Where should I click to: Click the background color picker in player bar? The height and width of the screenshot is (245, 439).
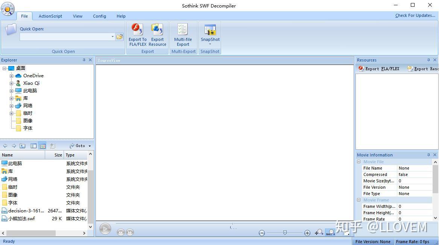point(346,233)
